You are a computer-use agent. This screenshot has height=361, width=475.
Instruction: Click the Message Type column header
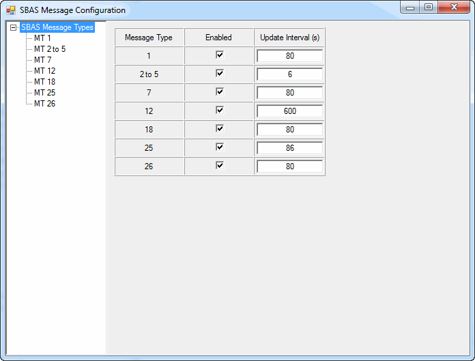click(x=149, y=38)
